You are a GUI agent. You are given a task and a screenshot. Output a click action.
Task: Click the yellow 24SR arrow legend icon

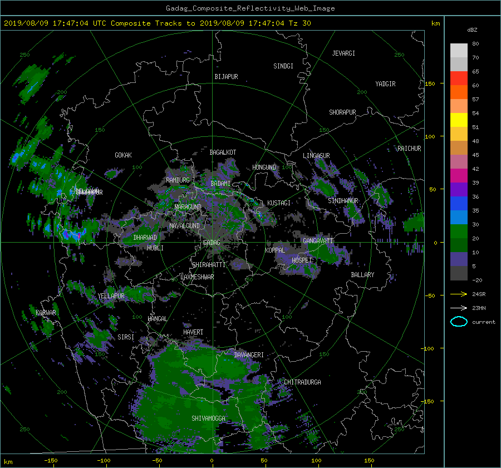459,294
